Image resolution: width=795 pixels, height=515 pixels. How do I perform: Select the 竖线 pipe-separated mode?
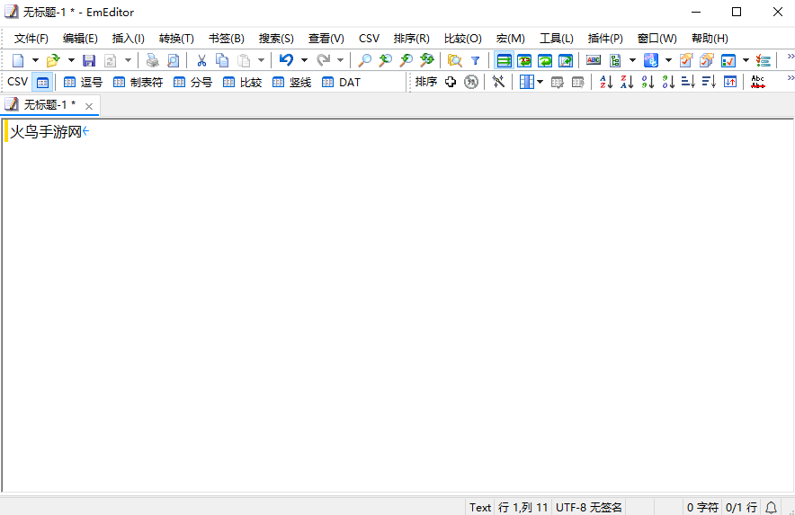tap(291, 82)
